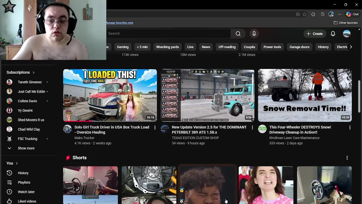Open Copilot Chat button

352,14
